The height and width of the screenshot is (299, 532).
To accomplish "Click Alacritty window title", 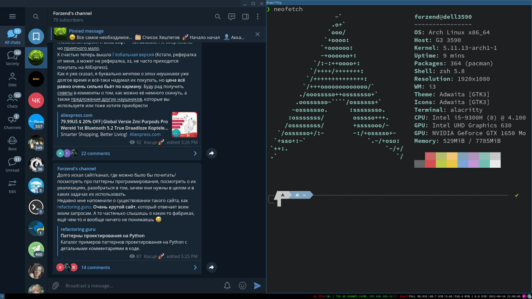I will (x=274, y=2).
